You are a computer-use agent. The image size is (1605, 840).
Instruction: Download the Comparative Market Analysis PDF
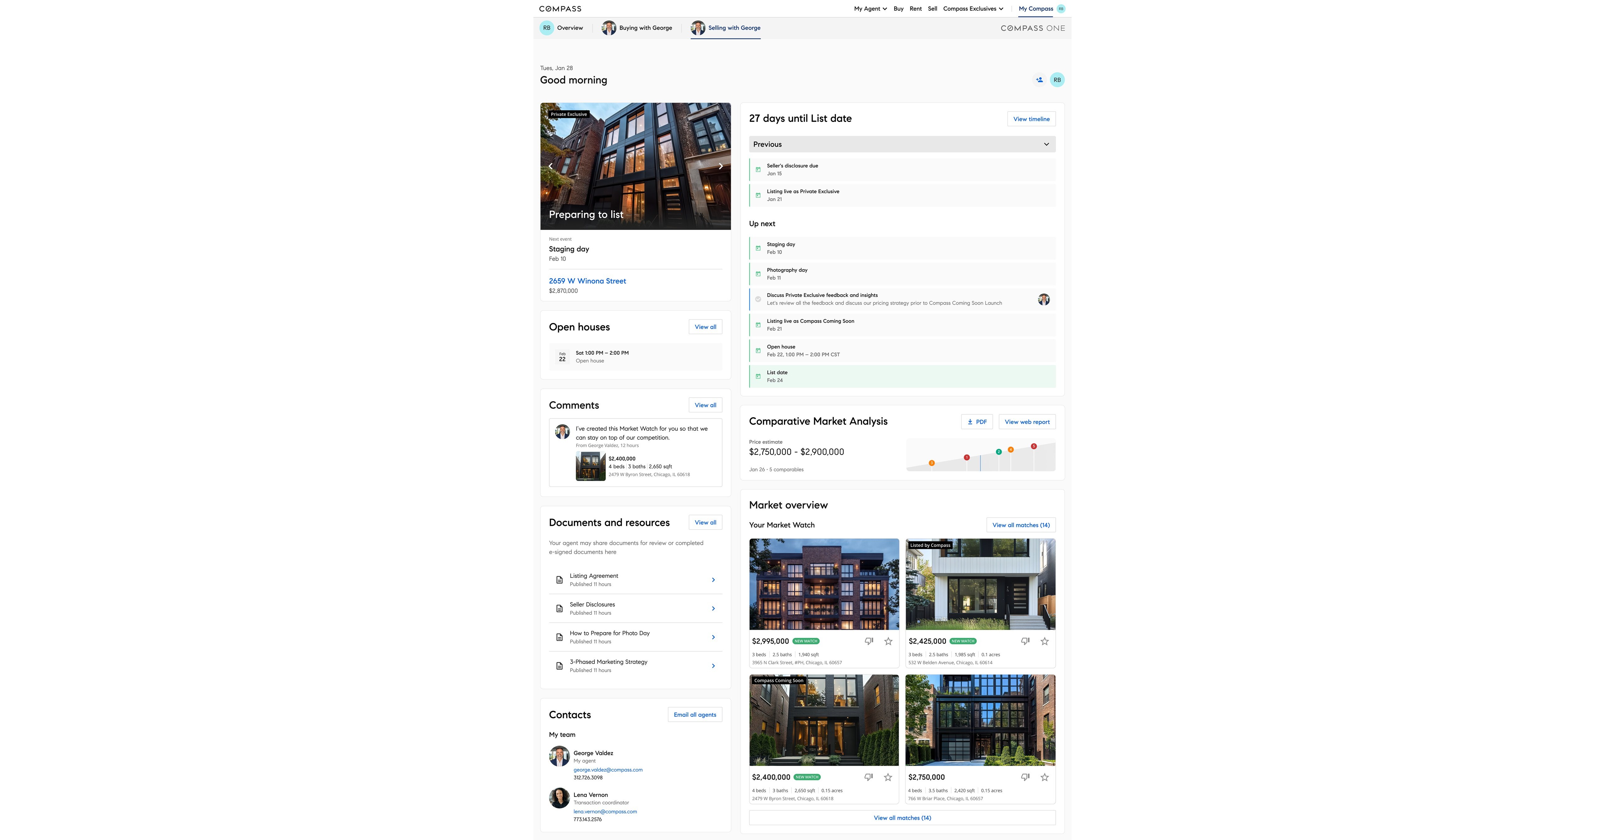[977, 422]
